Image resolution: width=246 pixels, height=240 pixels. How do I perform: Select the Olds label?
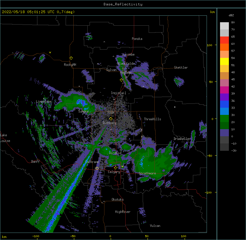point(111,112)
